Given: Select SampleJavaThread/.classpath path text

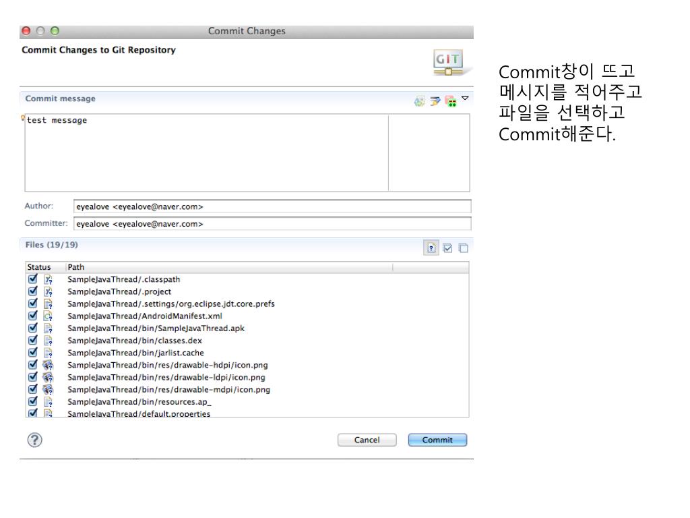Looking at the screenshot, I should 124,279.
